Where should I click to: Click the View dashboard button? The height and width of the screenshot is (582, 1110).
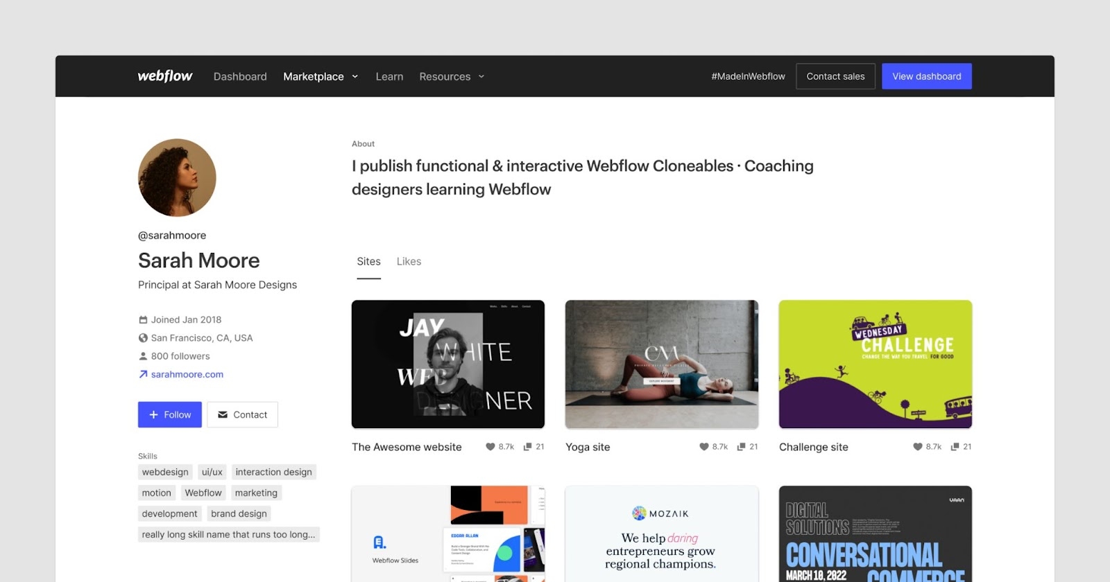(926, 76)
